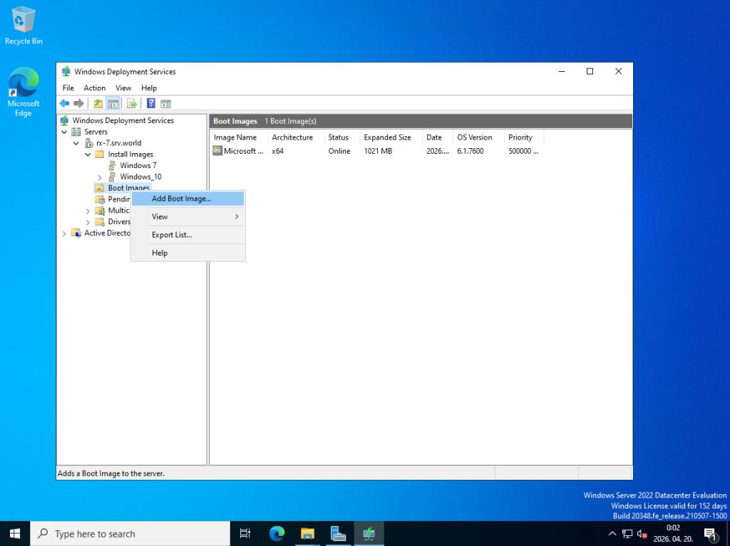Expand the Drivers node arrow

click(x=88, y=222)
